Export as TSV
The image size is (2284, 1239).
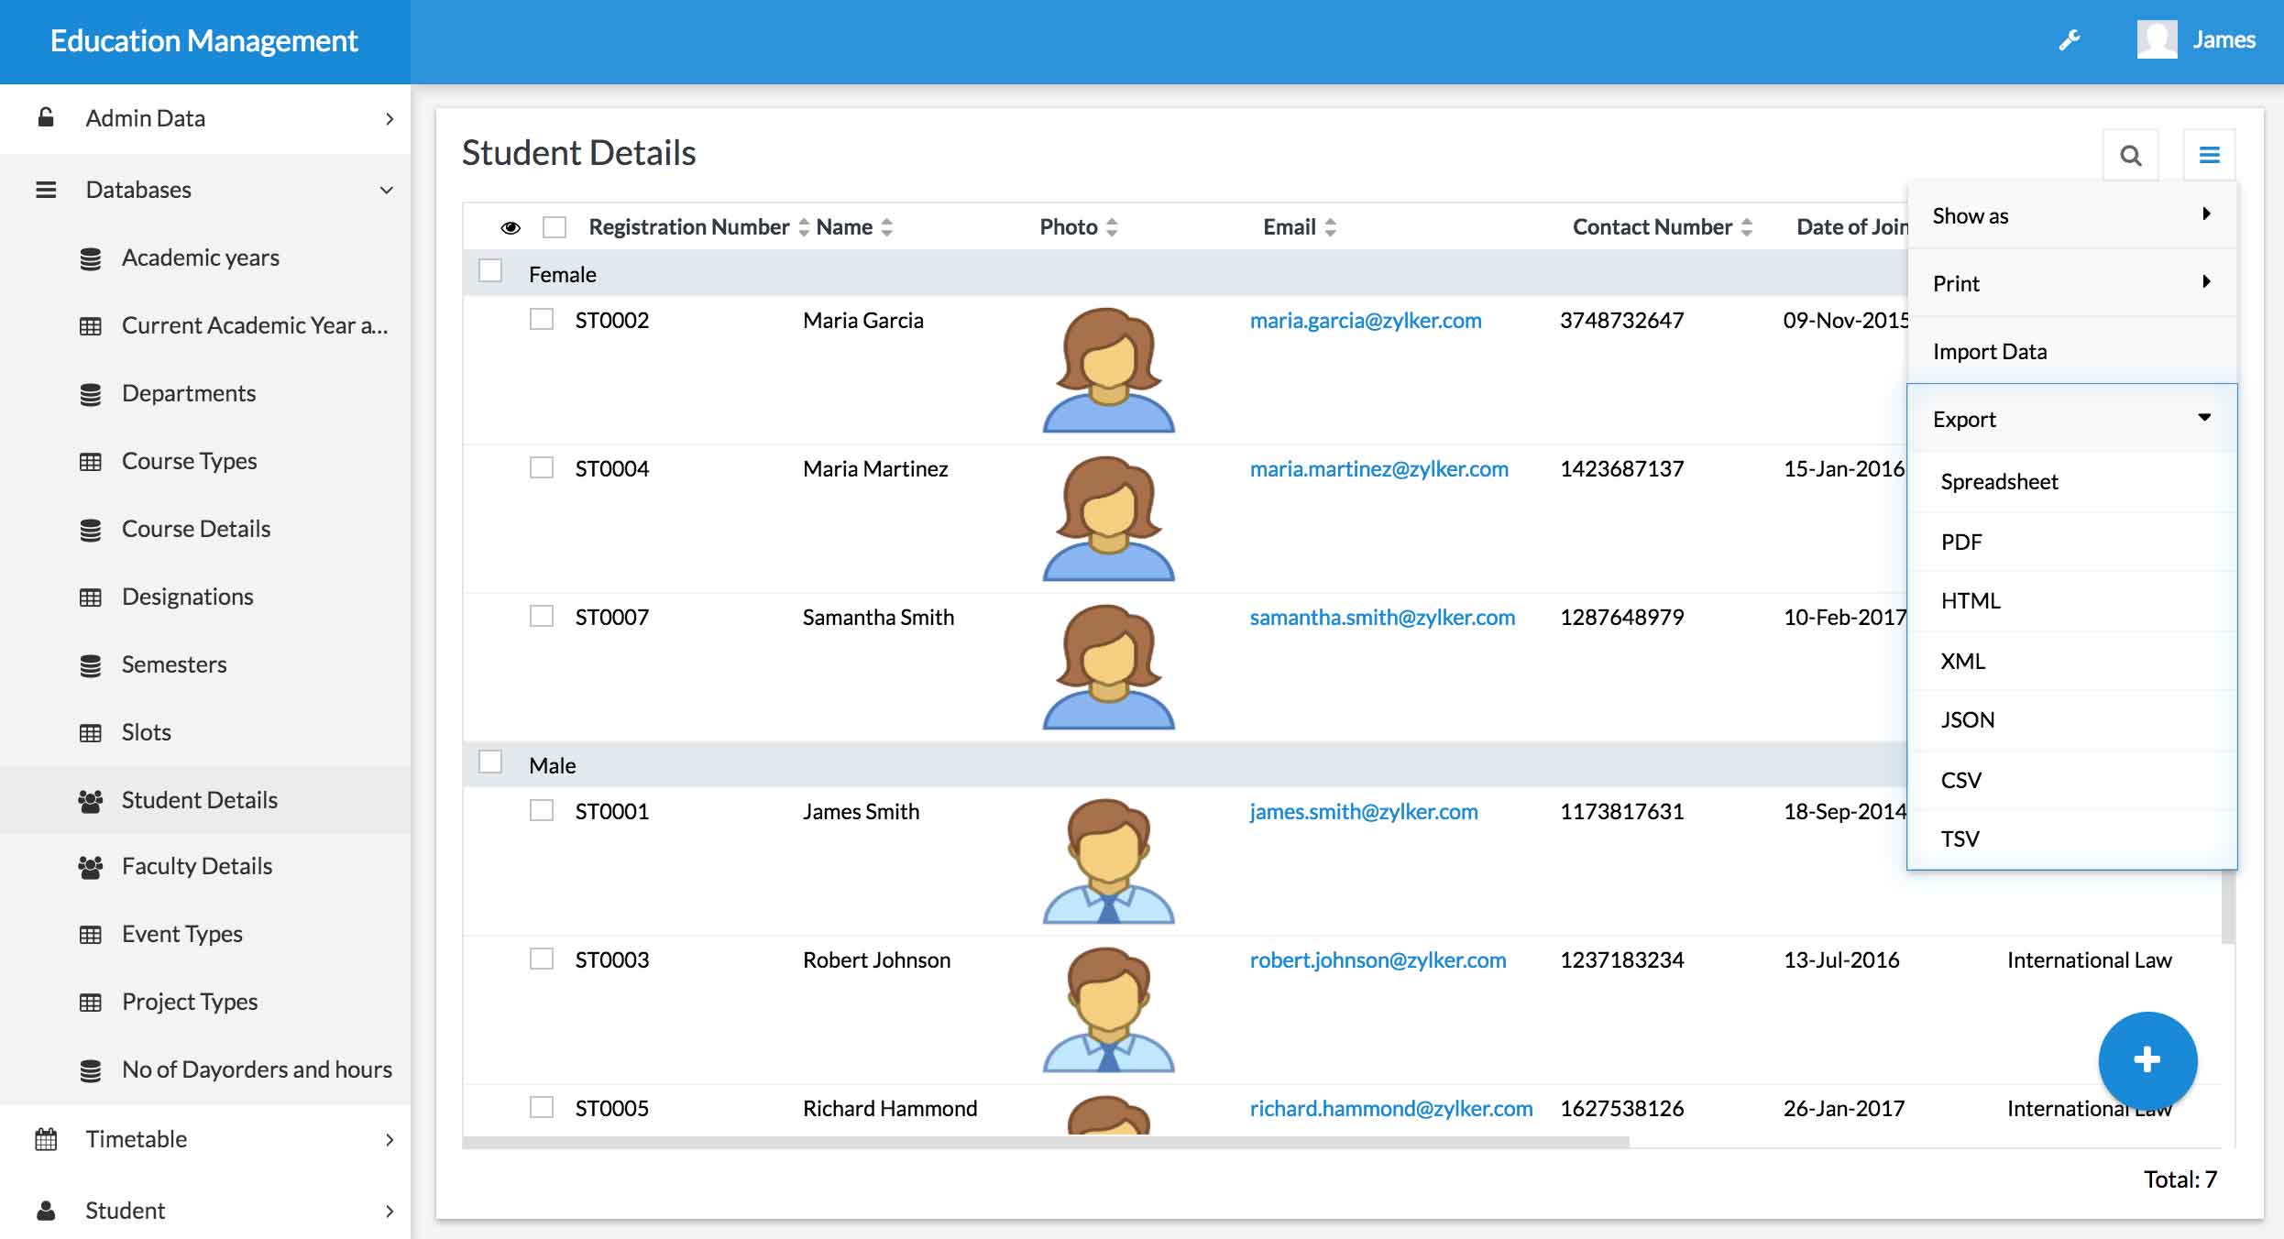2072,839
